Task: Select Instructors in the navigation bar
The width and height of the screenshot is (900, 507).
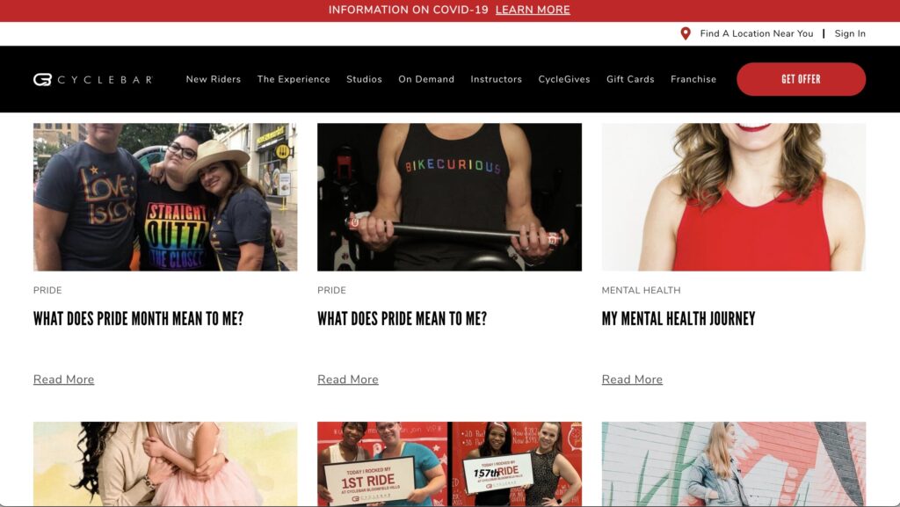Action: coord(497,79)
